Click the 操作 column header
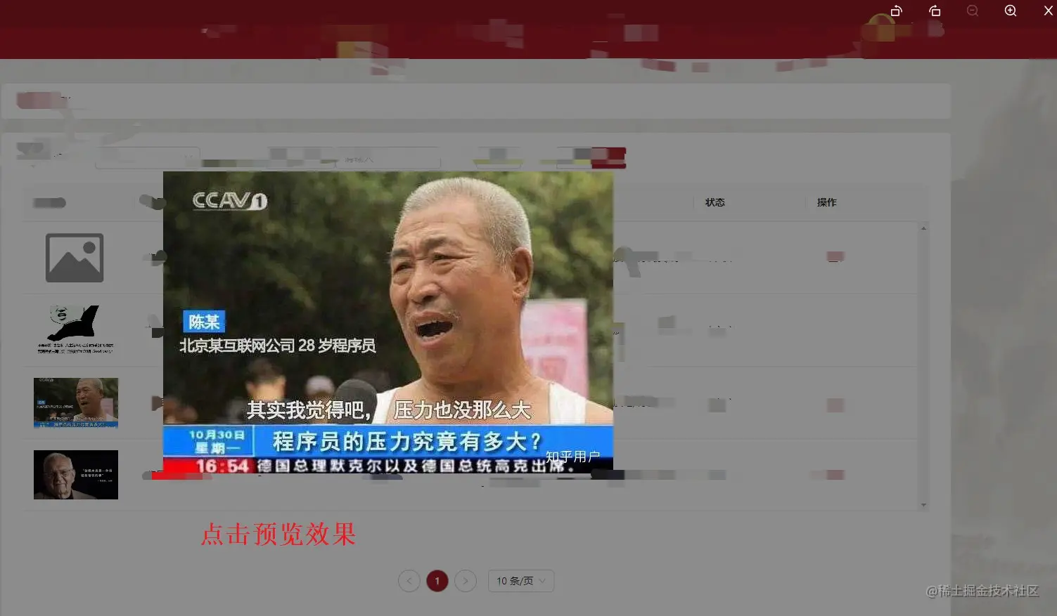The width and height of the screenshot is (1057, 616). click(827, 202)
